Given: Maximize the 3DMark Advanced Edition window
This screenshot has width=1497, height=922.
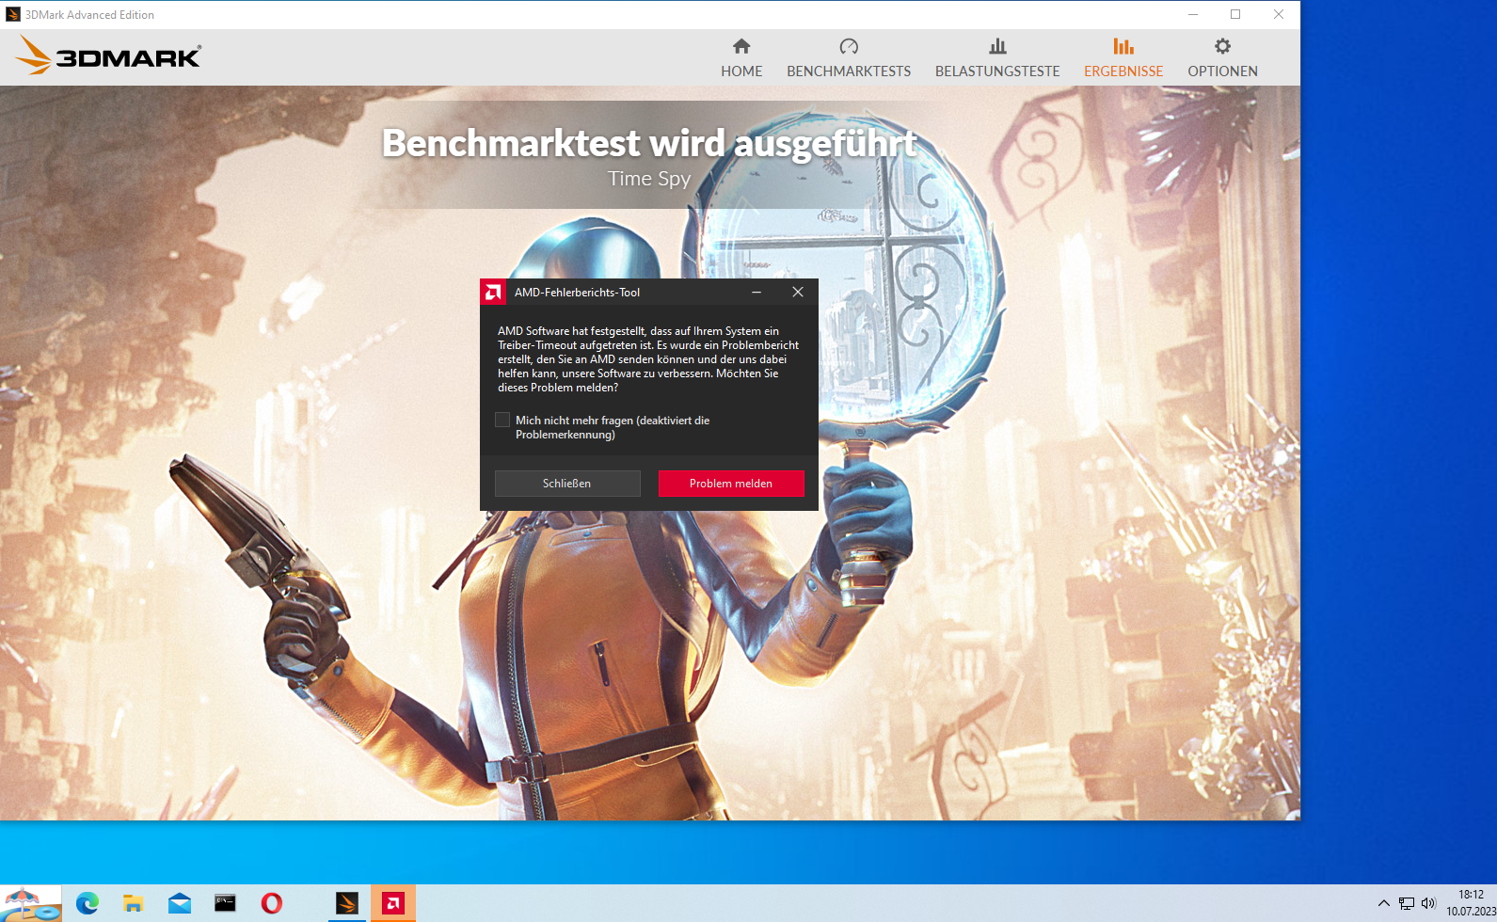Looking at the screenshot, I should point(1235,14).
